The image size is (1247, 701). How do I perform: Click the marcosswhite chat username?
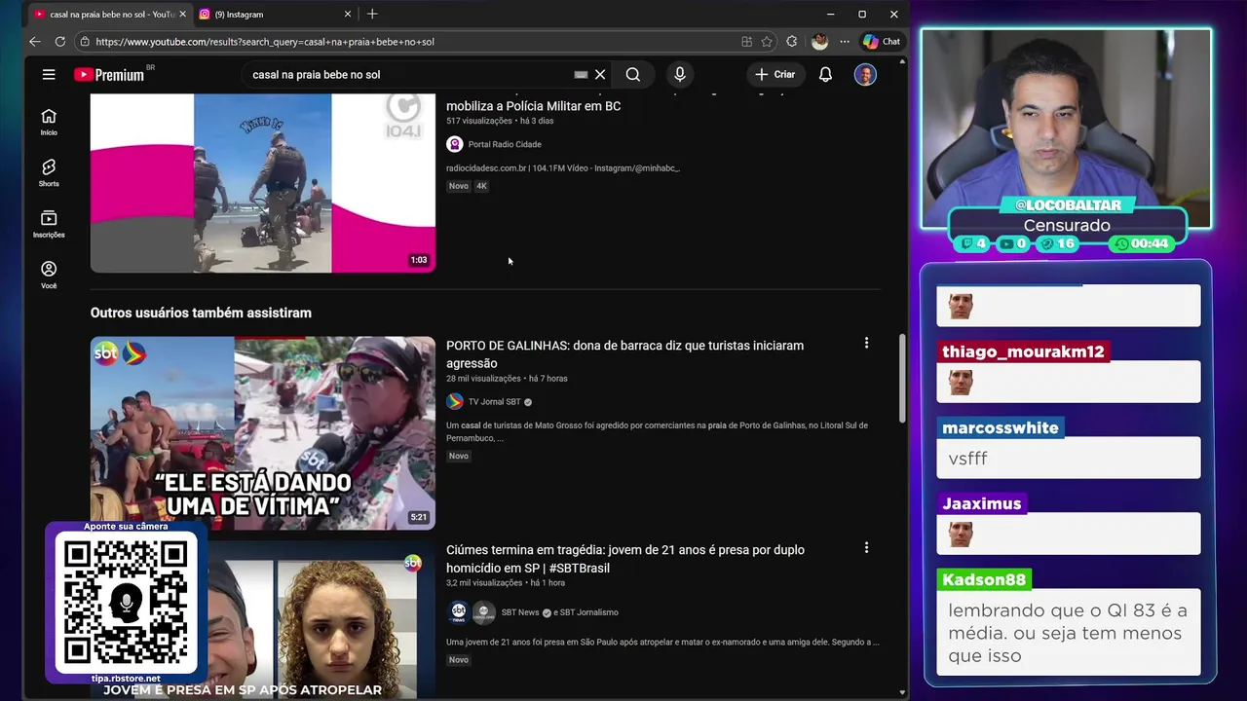1000,427
